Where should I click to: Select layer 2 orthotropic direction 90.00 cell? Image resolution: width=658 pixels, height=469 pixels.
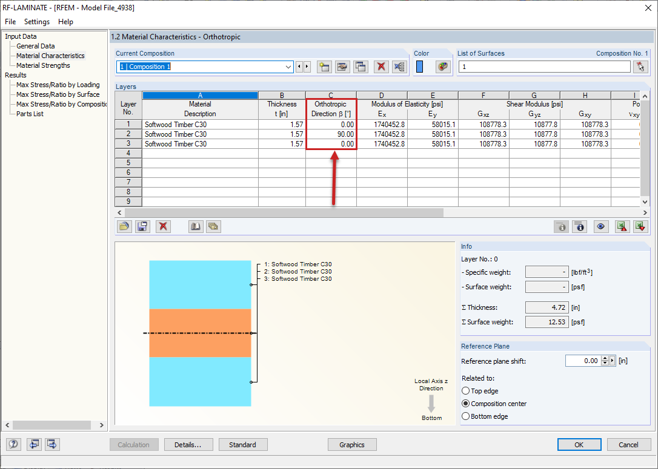point(331,134)
